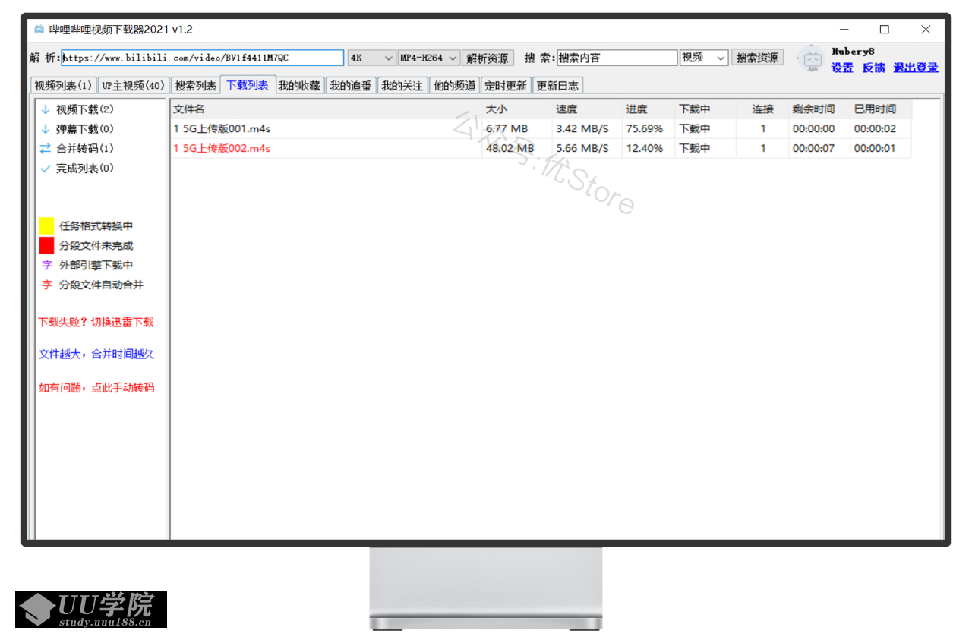The image size is (972, 643).
Task: Click the 6.77 MB size cell
Action: point(507,129)
